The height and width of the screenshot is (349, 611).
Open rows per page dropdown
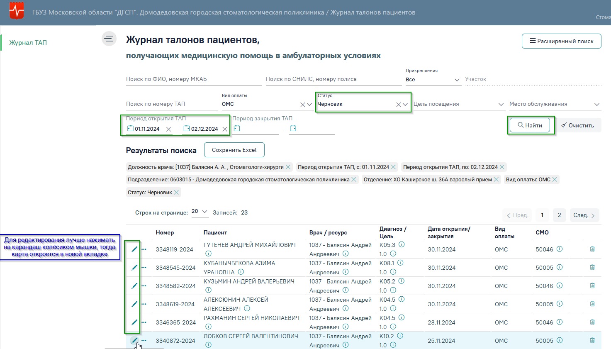(x=200, y=212)
